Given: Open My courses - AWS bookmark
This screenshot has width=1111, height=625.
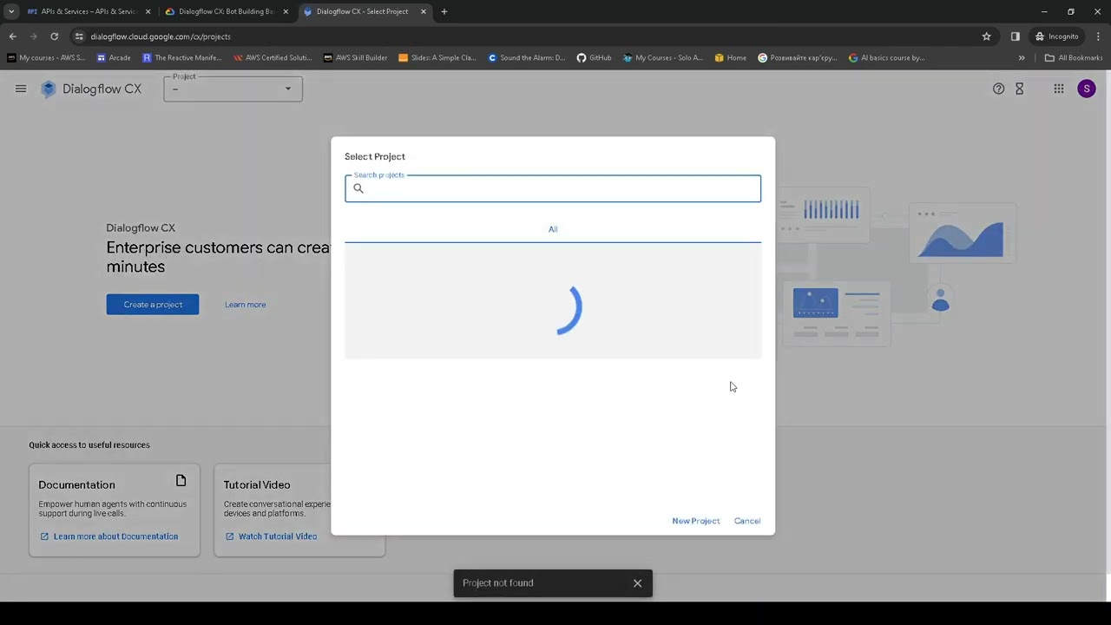Looking at the screenshot, I should pyautogui.click(x=46, y=58).
